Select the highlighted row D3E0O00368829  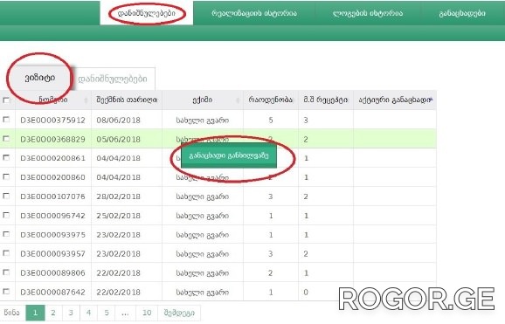point(218,139)
